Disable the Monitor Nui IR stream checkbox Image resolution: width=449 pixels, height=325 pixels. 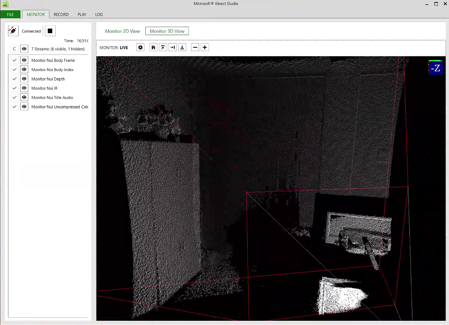tap(14, 88)
